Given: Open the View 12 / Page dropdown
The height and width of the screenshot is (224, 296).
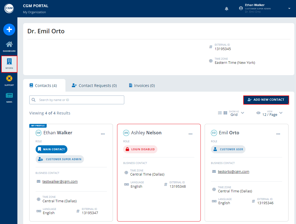Looking at the screenshot, I should (x=281, y=113).
